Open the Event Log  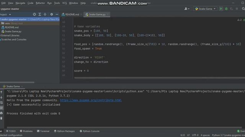[241, 131]
